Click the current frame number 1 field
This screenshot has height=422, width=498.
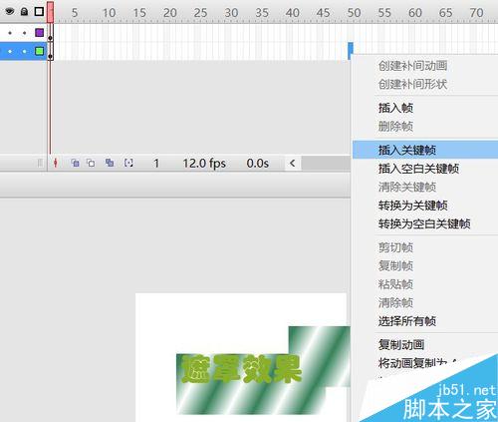(156, 164)
